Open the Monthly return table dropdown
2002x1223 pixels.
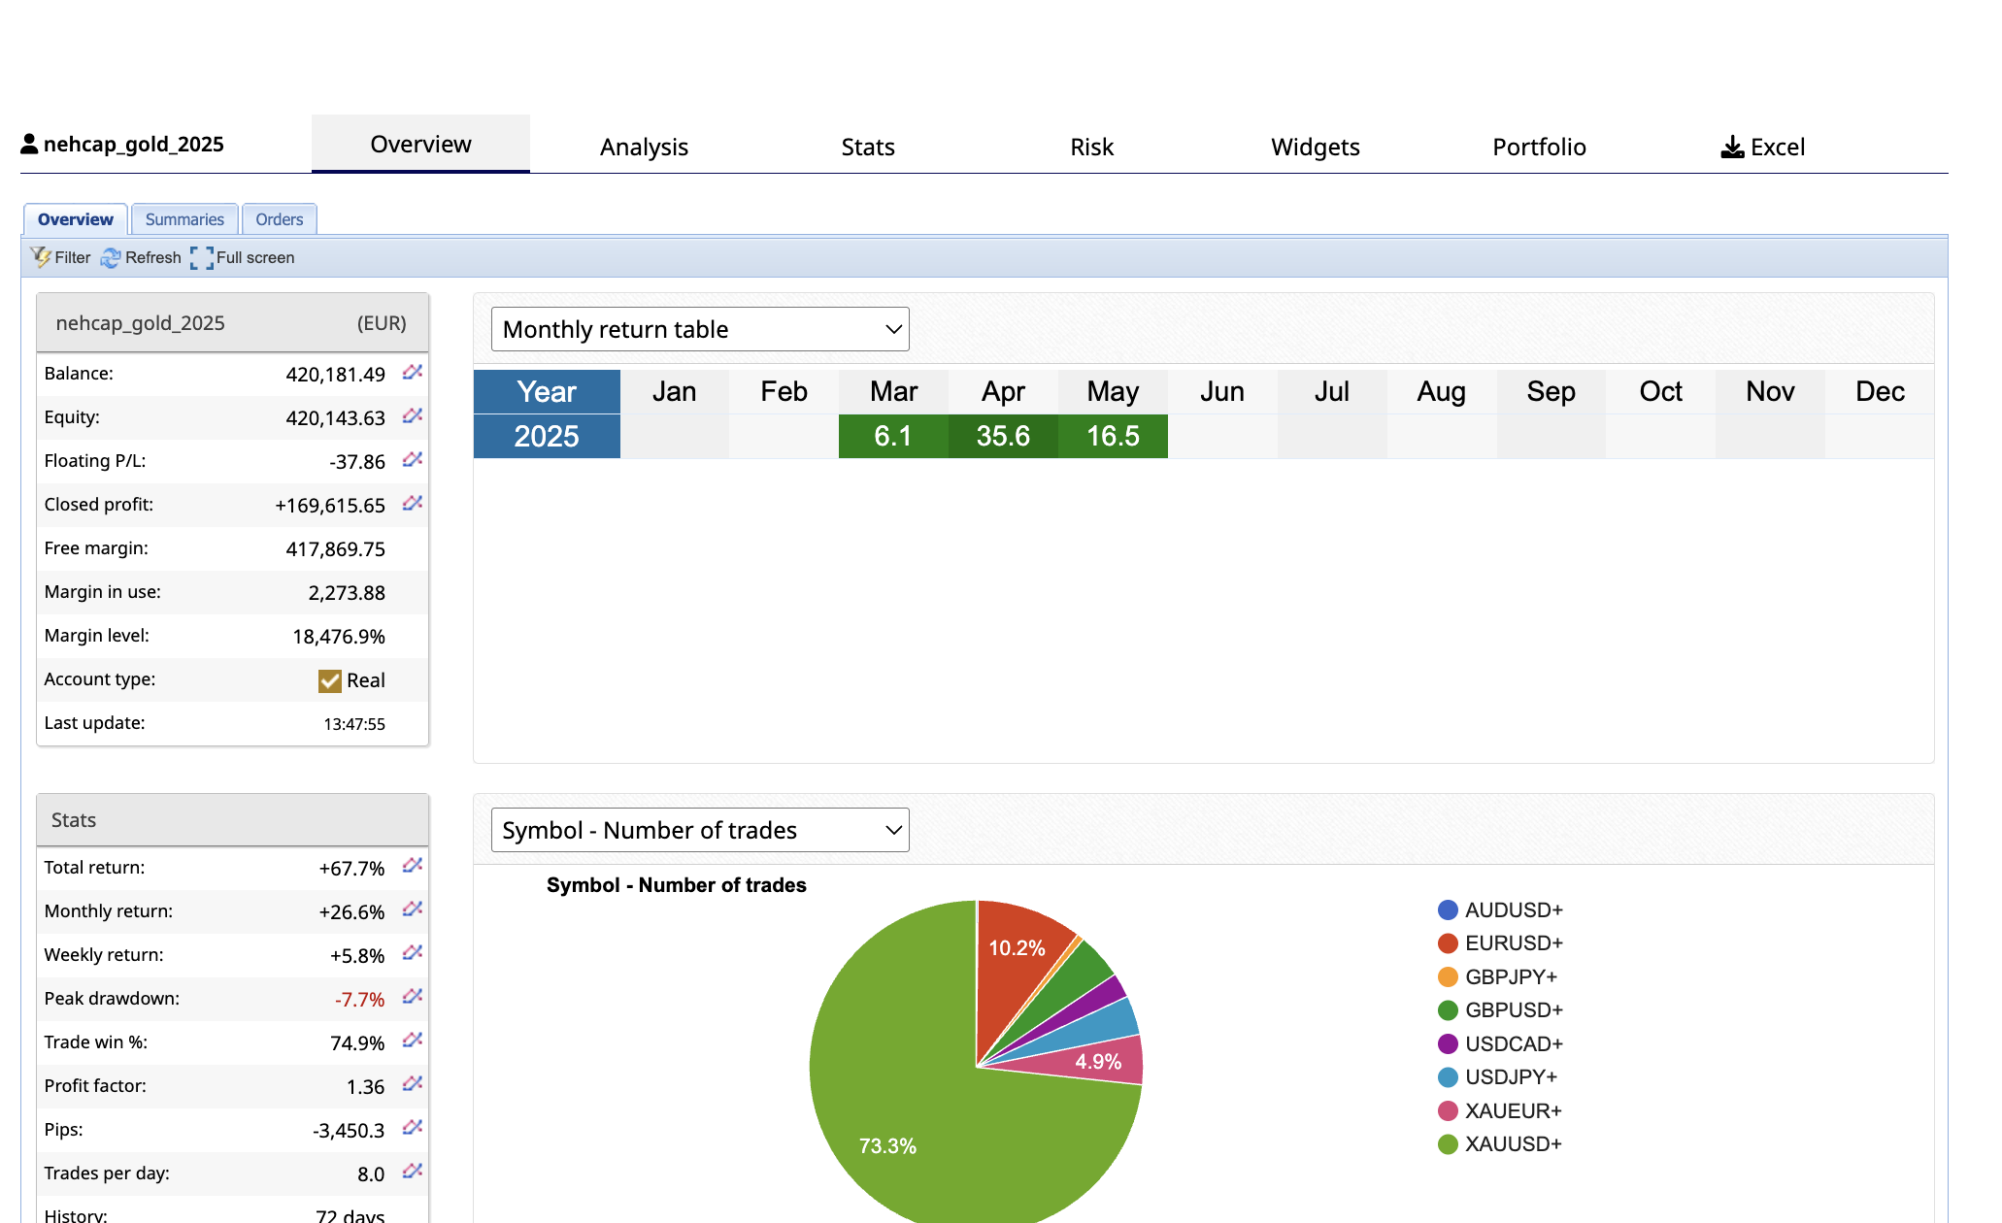700,329
